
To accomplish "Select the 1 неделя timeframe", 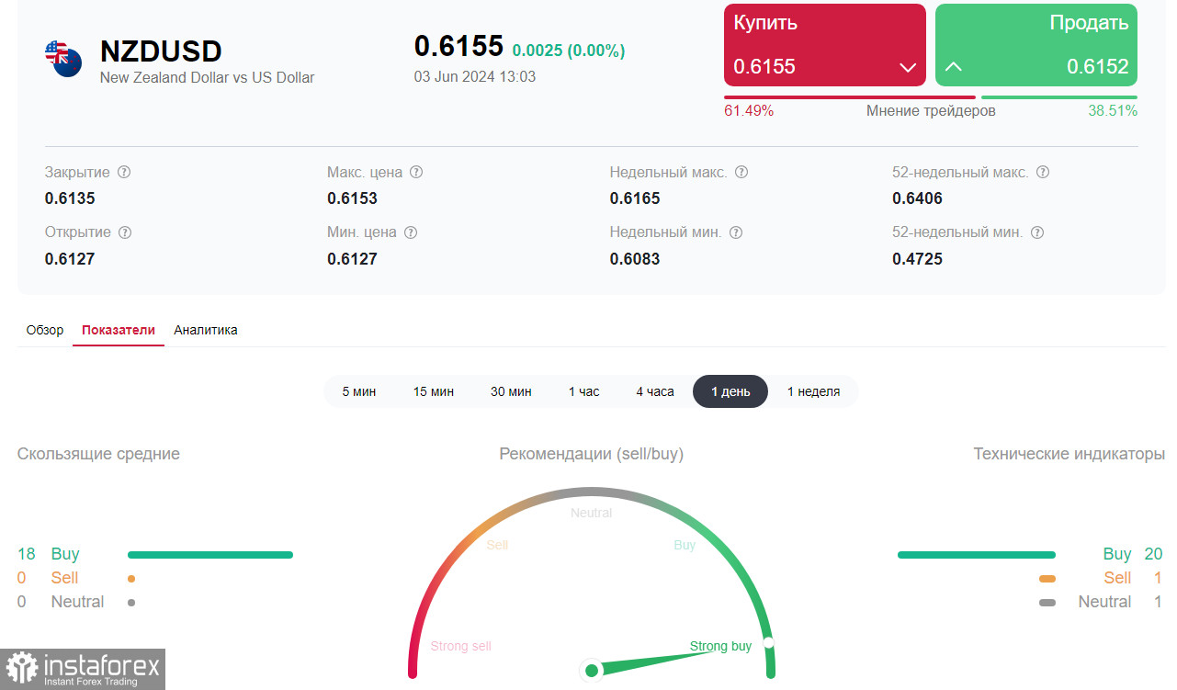I will point(813,391).
